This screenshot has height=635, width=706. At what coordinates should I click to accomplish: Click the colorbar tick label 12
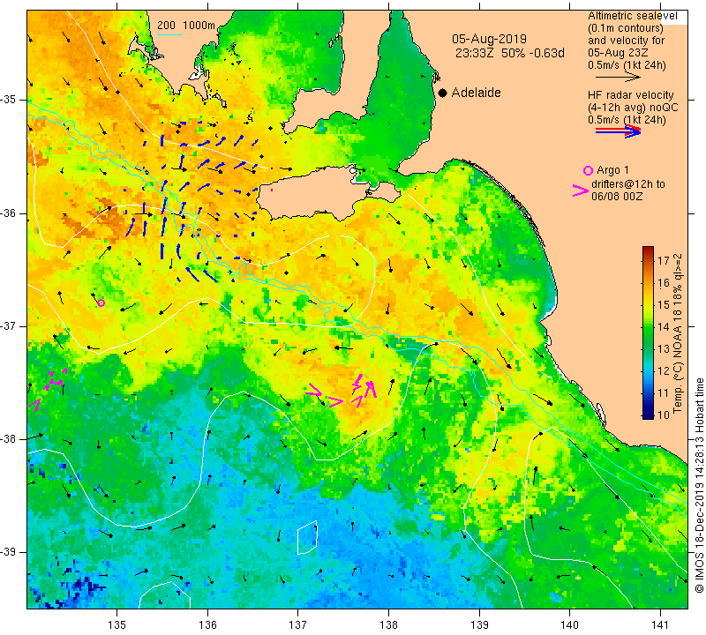coord(664,370)
